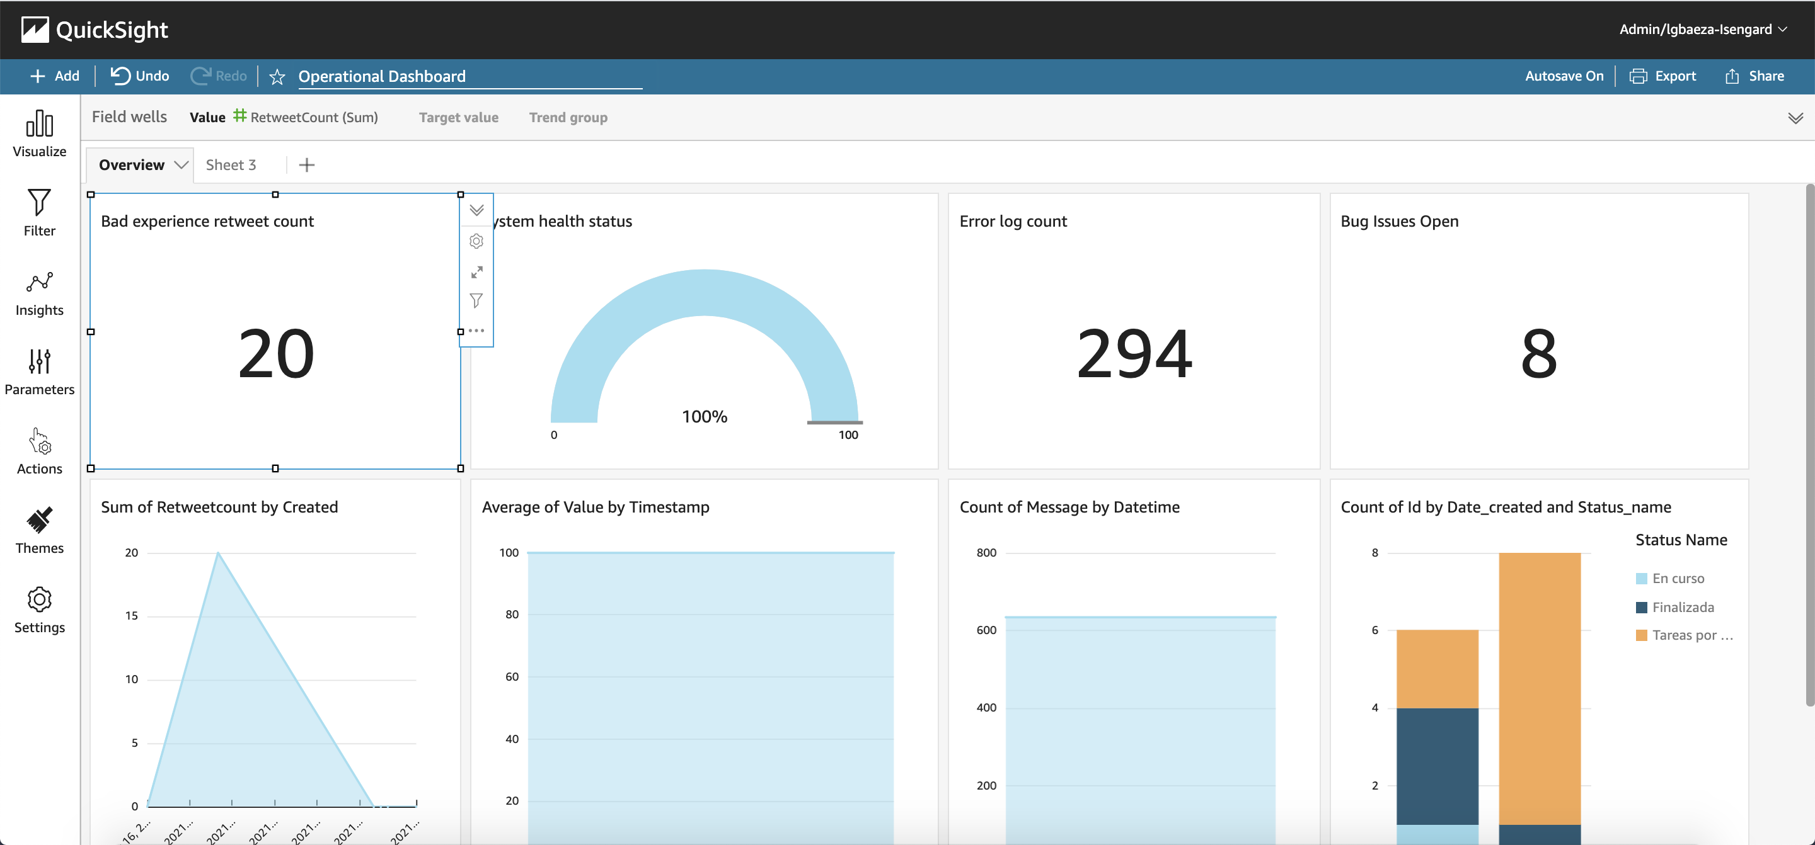The height and width of the screenshot is (845, 1815).
Task: Click the visual format gear icon
Action: [x=476, y=242]
